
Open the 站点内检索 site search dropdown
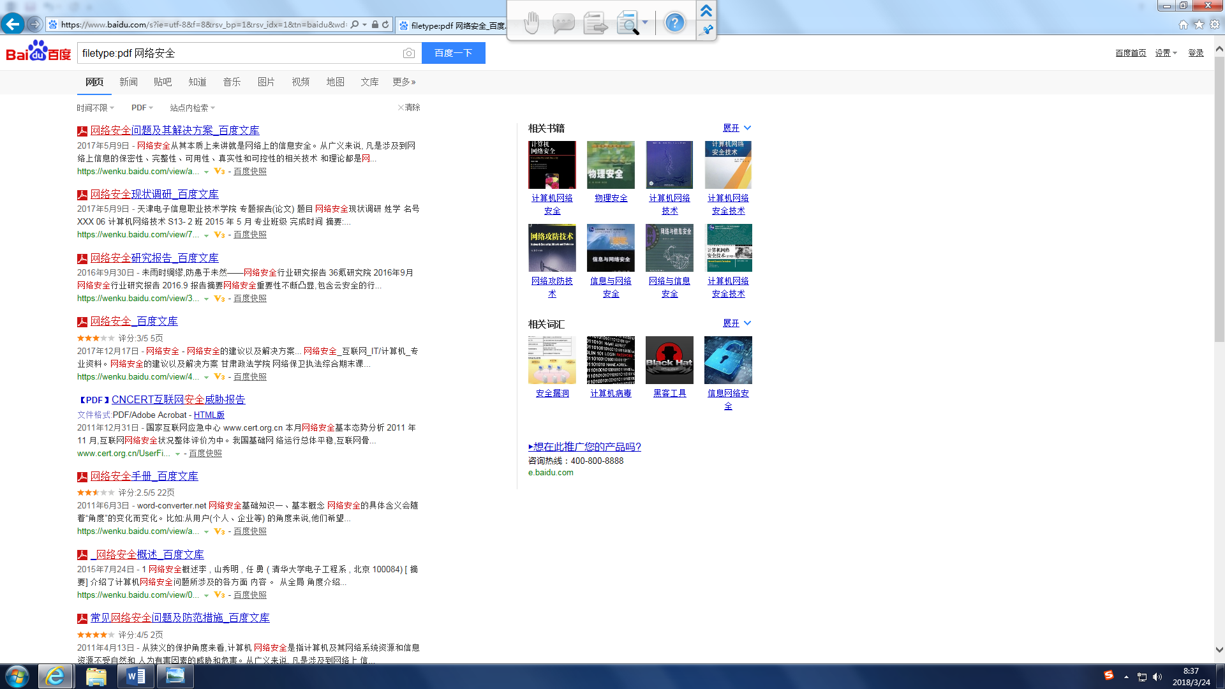pyautogui.click(x=193, y=108)
